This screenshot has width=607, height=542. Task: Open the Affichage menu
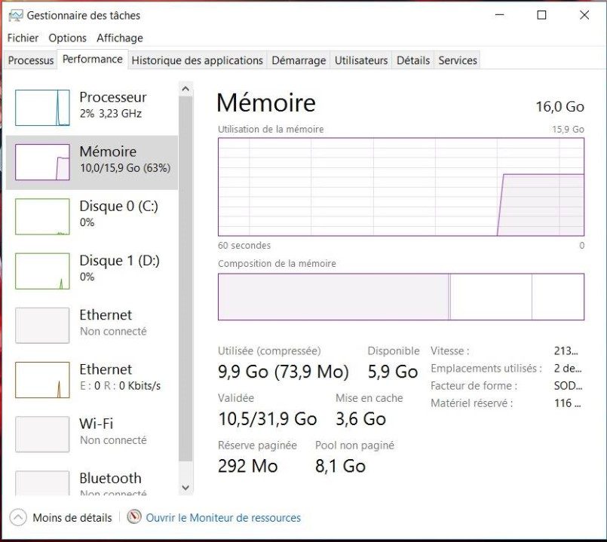[x=120, y=38]
